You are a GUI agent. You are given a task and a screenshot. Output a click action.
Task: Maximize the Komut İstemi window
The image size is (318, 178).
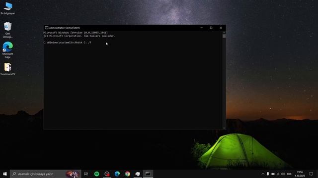pos(211,28)
